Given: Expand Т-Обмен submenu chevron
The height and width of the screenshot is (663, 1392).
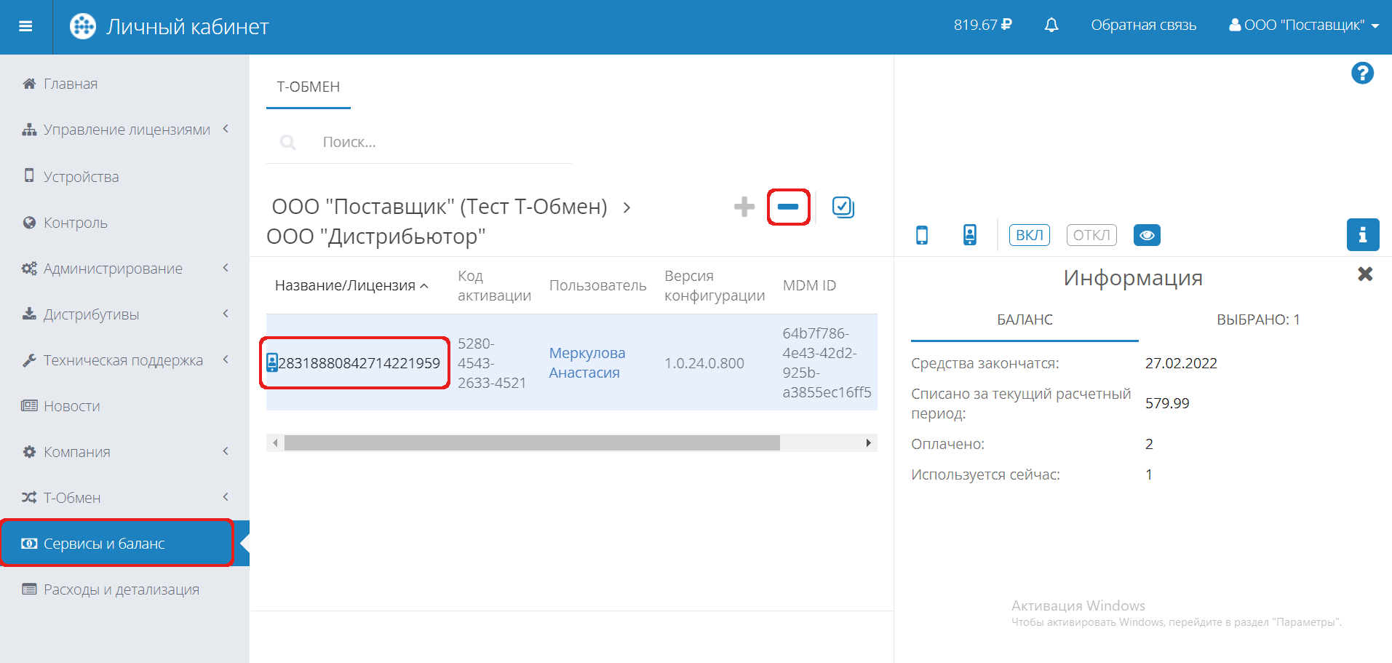Looking at the screenshot, I should click(226, 497).
